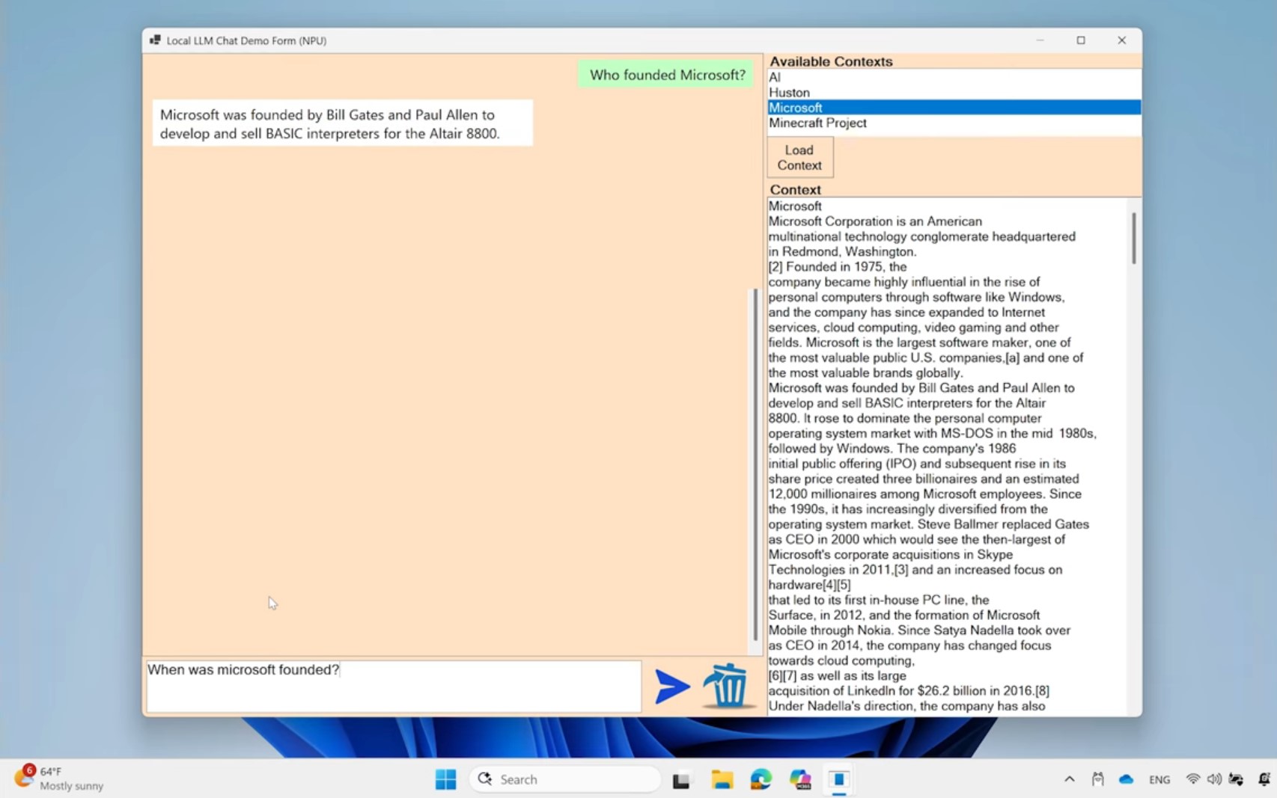Select the Minecraft Project context entry
The height and width of the screenshot is (798, 1277).
click(x=954, y=123)
